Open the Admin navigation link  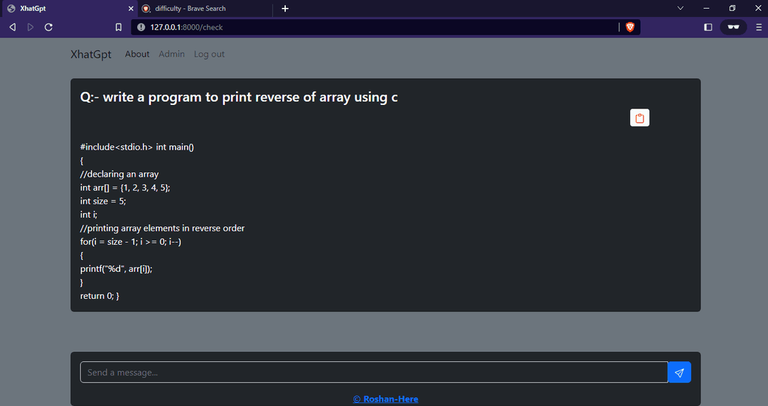[x=171, y=54]
